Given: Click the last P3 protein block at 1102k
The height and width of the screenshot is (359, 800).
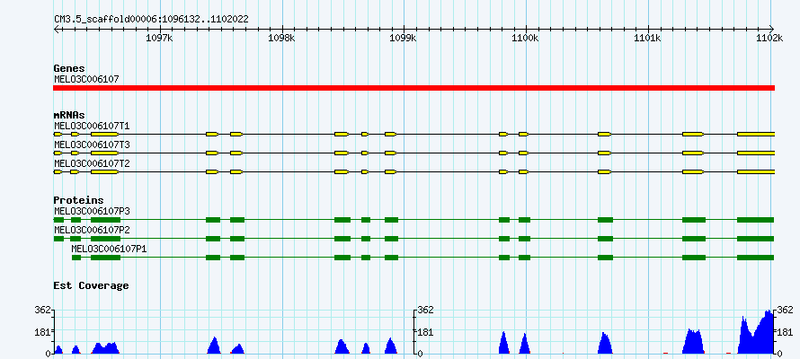Looking at the screenshot, I should pos(756,220).
